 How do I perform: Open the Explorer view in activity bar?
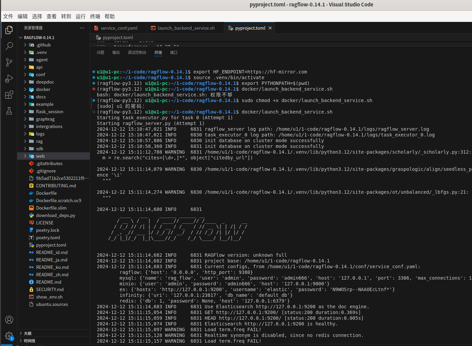tap(9, 30)
